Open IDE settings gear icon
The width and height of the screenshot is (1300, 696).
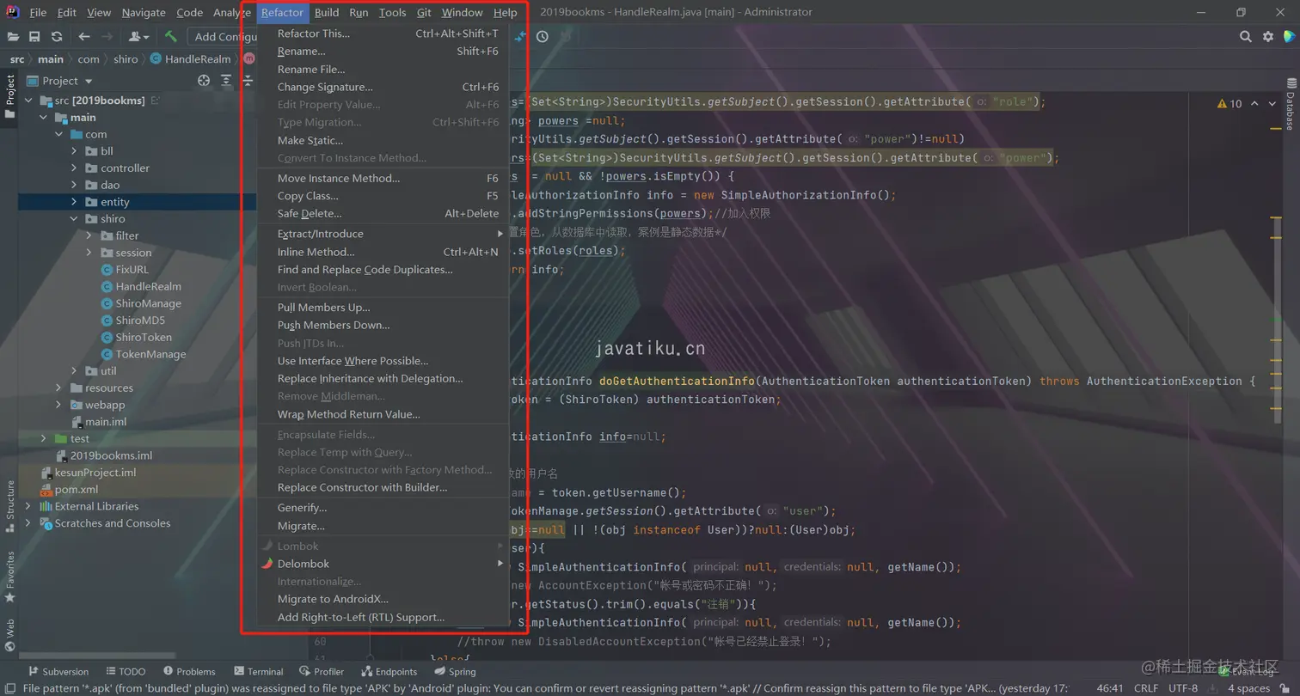click(1267, 37)
